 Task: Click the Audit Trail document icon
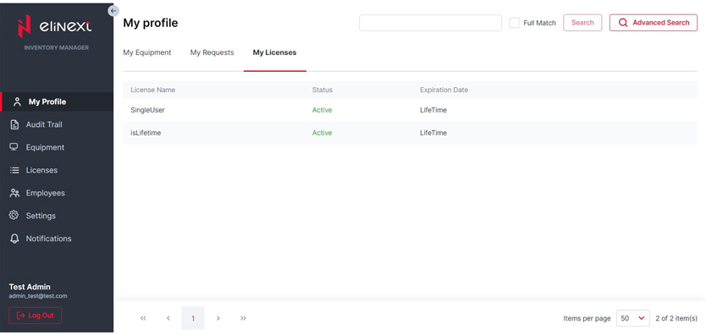tap(14, 124)
